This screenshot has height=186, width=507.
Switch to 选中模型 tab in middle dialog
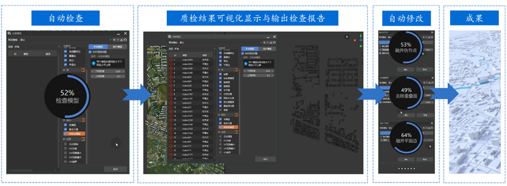coord(268,49)
